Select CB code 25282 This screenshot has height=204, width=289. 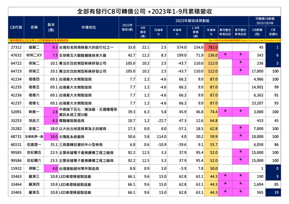[16, 128]
